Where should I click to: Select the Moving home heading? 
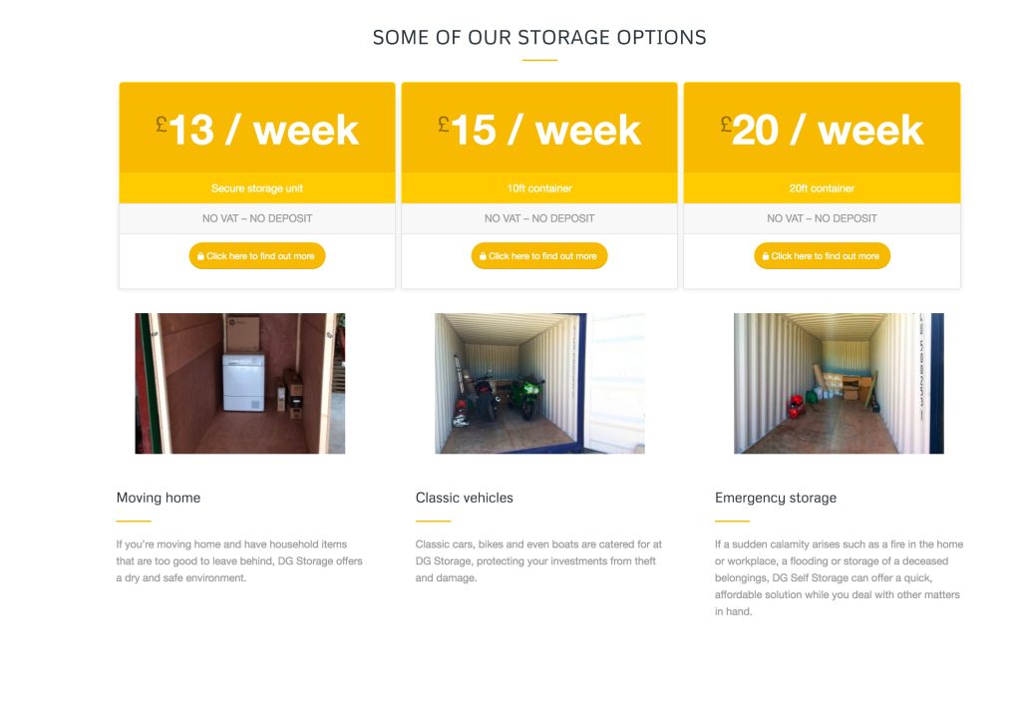pos(158,498)
